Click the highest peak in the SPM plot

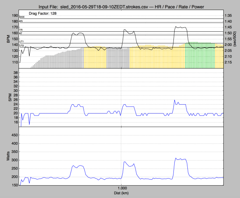click(175, 100)
